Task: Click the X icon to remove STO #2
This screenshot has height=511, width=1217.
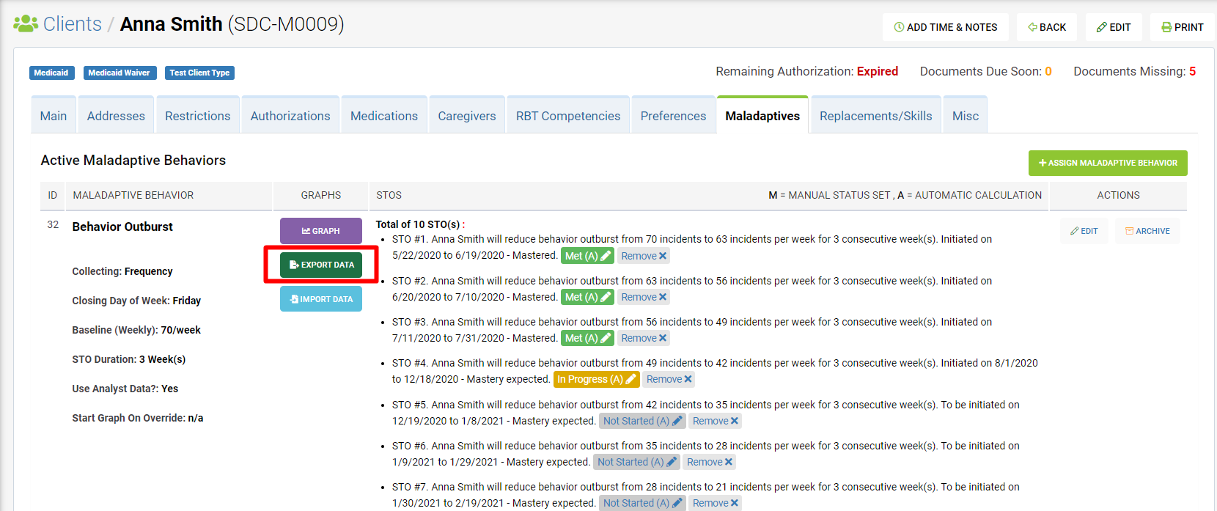Action: [663, 297]
